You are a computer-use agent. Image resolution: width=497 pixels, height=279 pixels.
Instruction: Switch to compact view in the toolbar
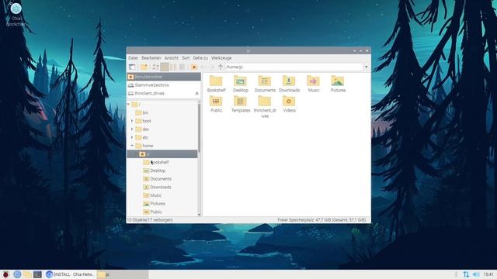tap(173, 67)
